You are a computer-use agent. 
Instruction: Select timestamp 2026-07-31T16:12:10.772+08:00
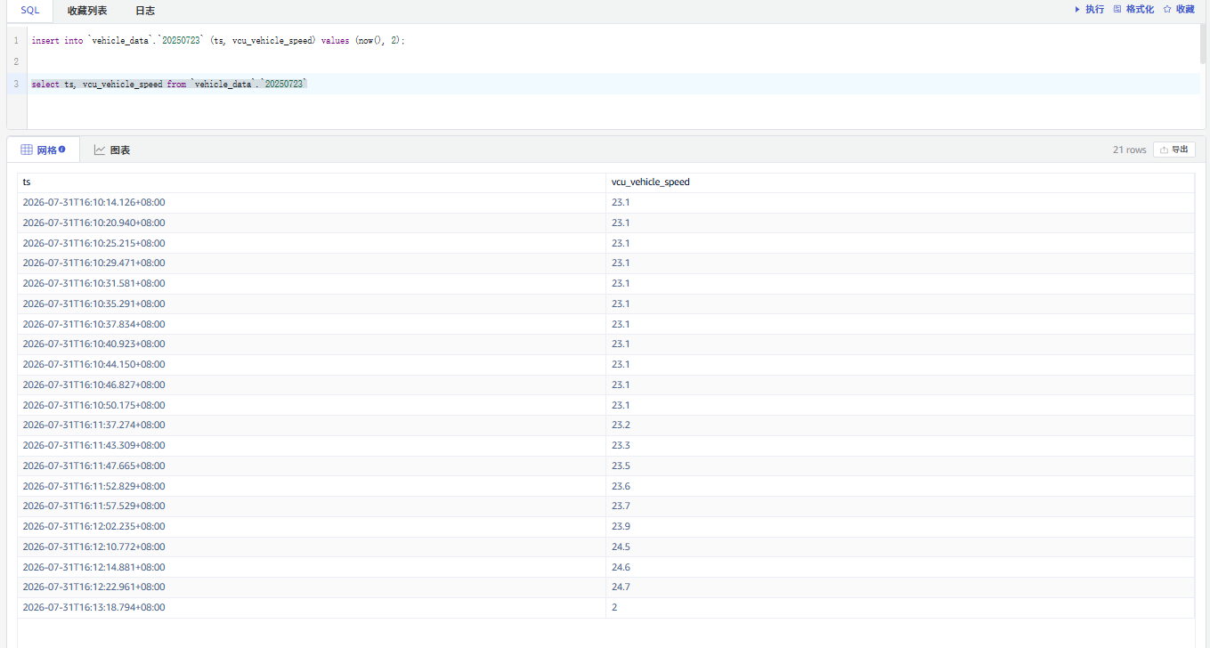[93, 547]
